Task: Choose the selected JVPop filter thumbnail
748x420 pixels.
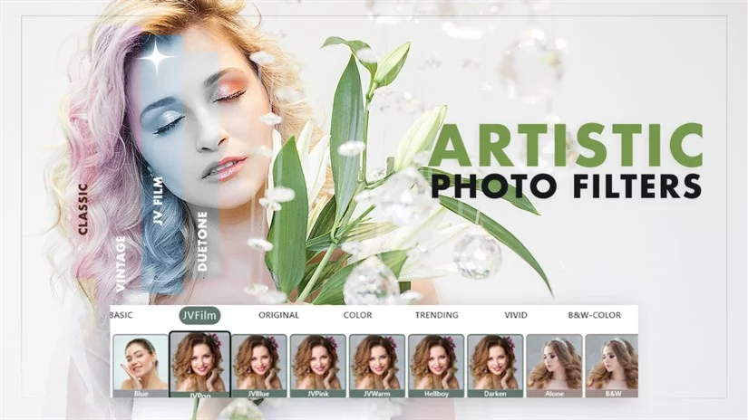Action: tap(199, 364)
